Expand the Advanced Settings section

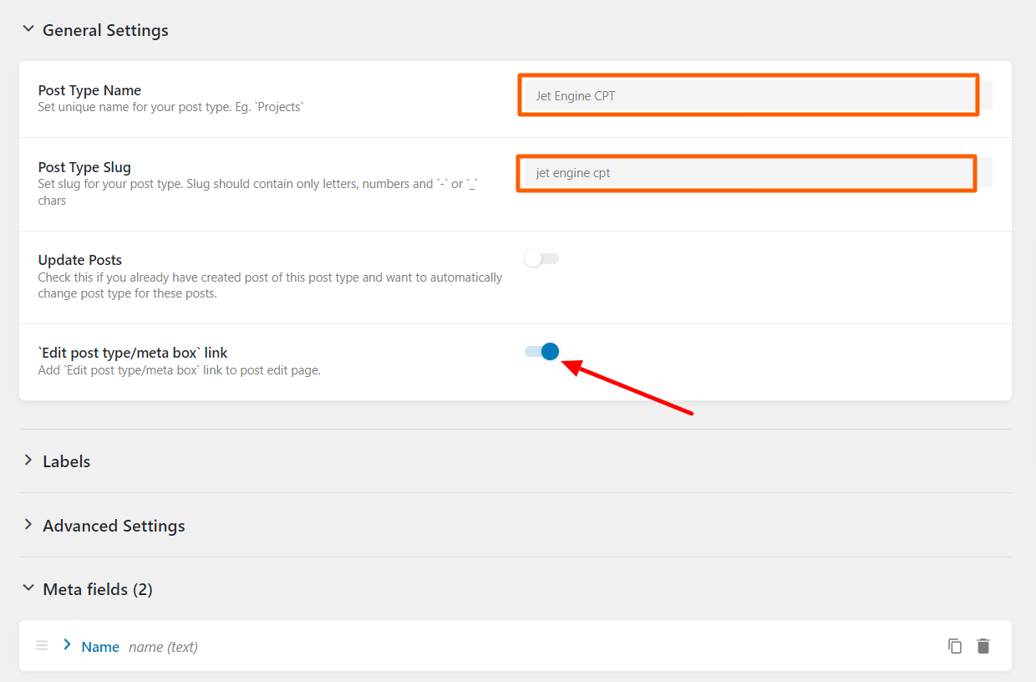tap(28, 525)
